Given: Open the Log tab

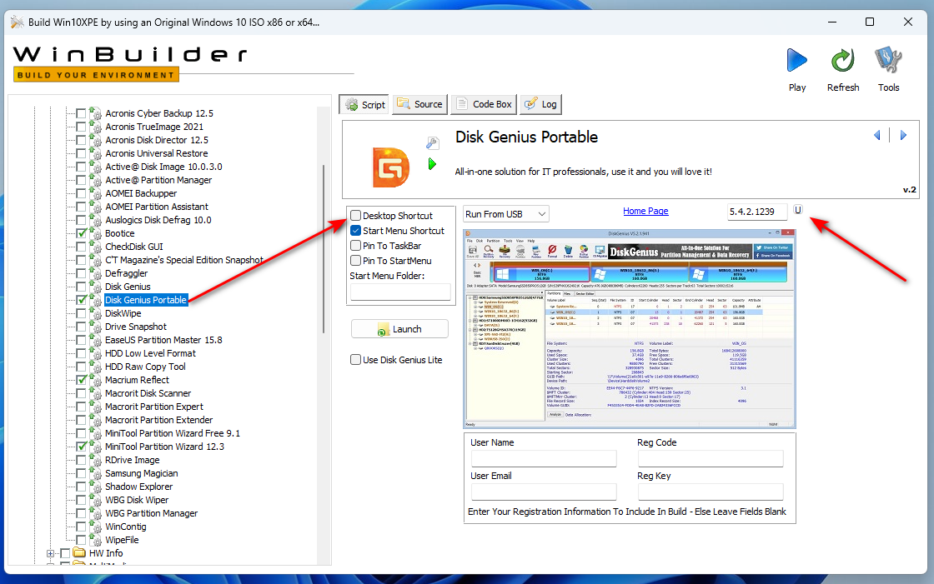Looking at the screenshot, I should pyautogui.click(x=540, y=104).
